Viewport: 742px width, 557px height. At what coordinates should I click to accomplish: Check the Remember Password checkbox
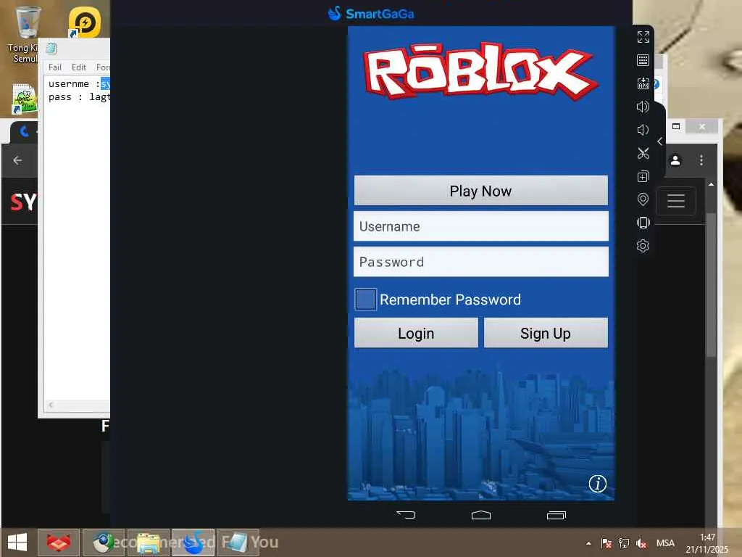(x=366, y=300)
